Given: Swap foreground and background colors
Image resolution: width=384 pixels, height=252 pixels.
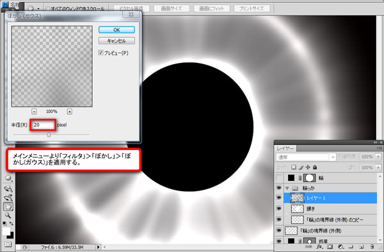Looking at the screenshot, I should pos(12,223).
